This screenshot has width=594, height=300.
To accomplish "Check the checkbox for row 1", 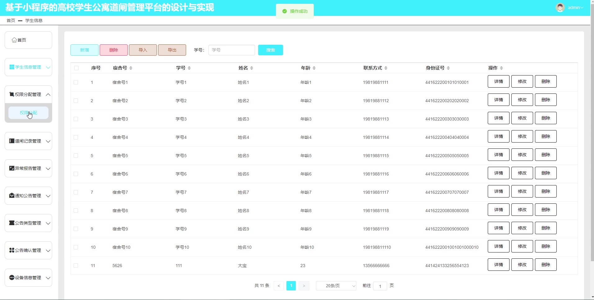I will click(x=76, y=82).
